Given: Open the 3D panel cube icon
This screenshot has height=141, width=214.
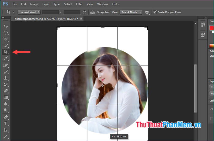Looking at the screenshot, I should pyautogui.click(x=203, y=35).
